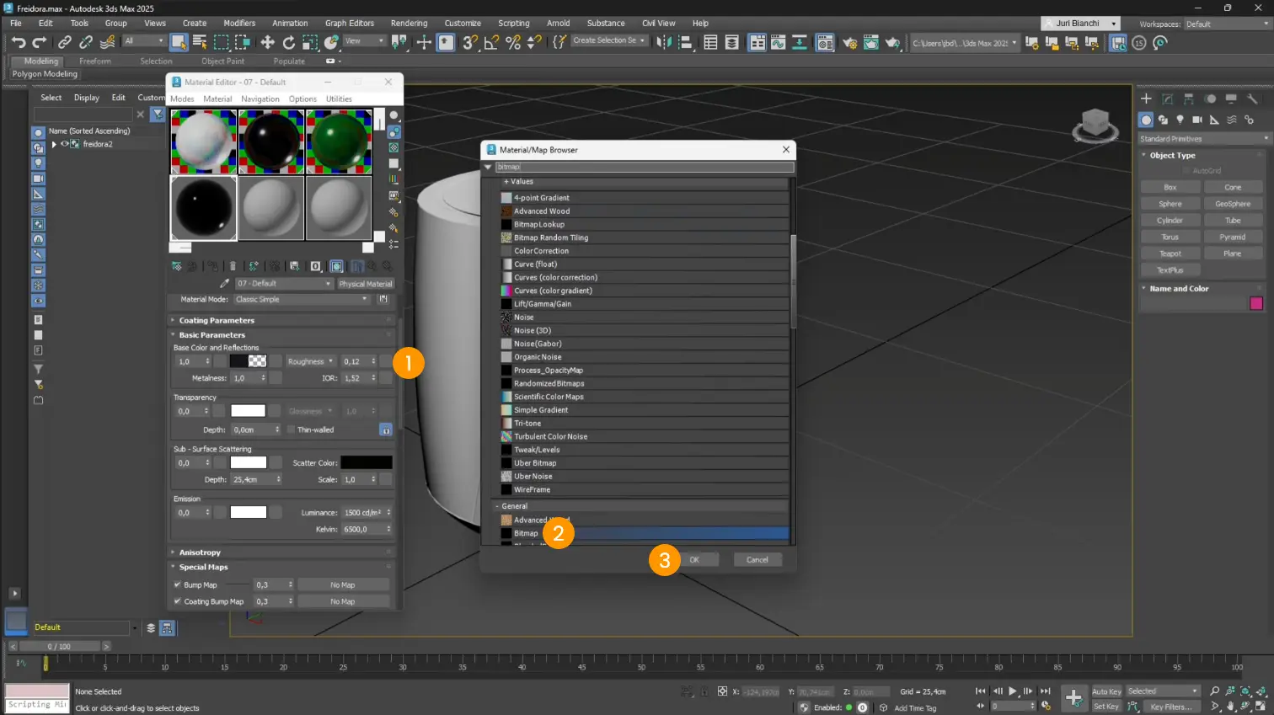
Task: Open the Cameras category in the Create panel
Action: click(1197, 120)
